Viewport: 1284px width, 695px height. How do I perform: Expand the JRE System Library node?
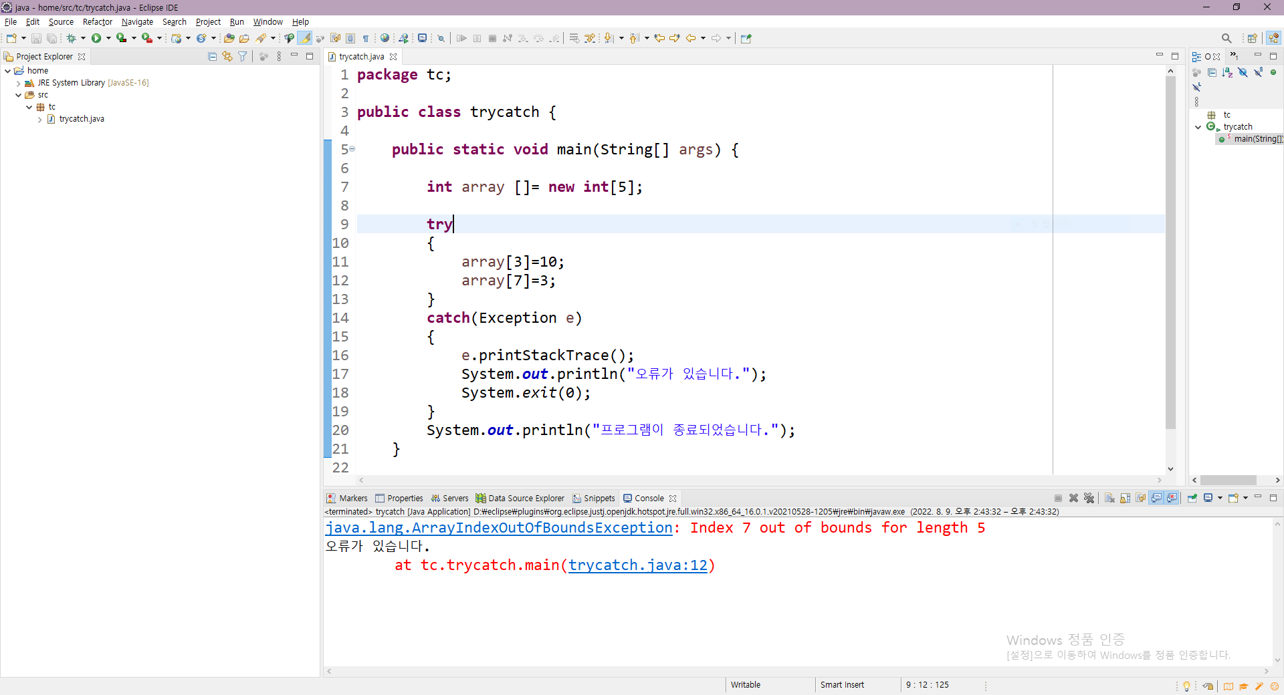point(17,83)
